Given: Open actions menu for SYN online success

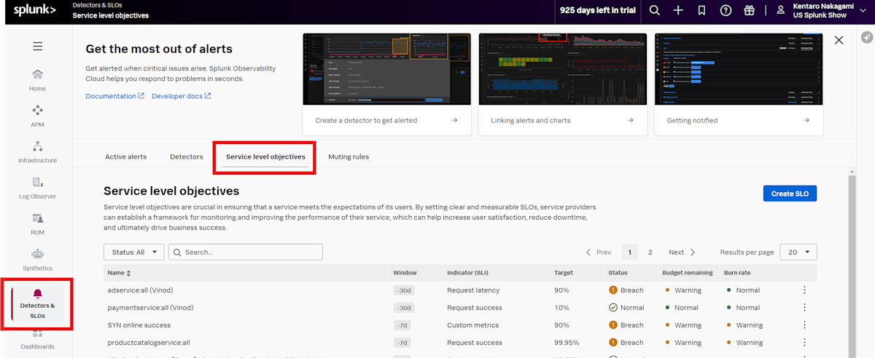Looking at the screenshot, I should coord(804,325).
